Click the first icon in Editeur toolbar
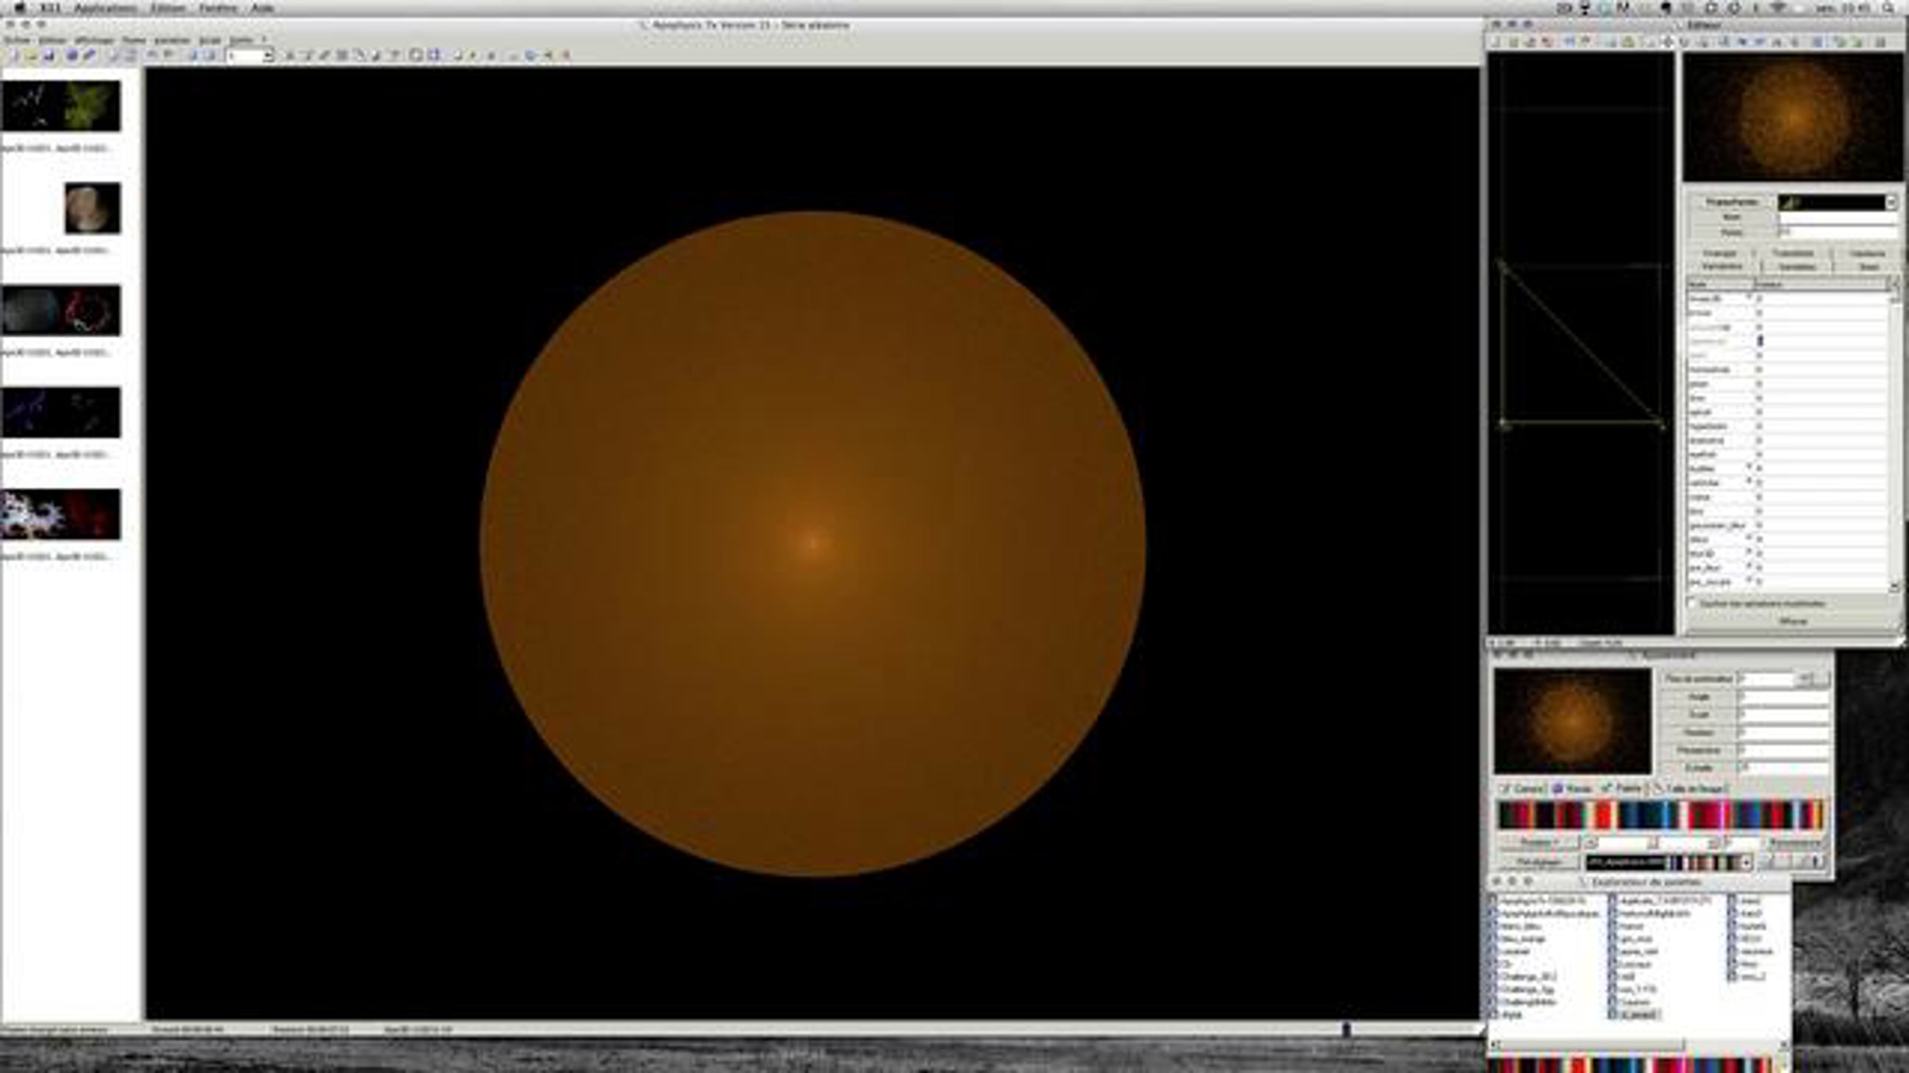 1496,41
